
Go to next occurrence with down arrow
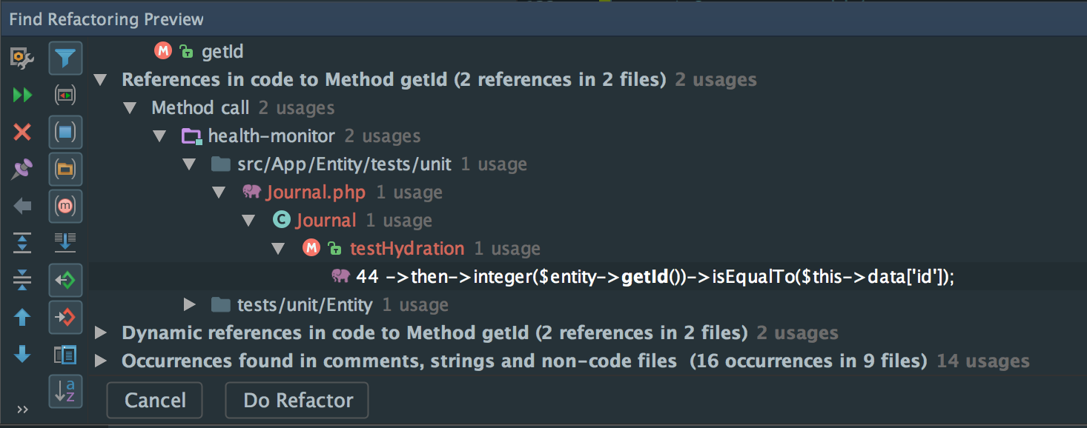click(x=22, y=355)
